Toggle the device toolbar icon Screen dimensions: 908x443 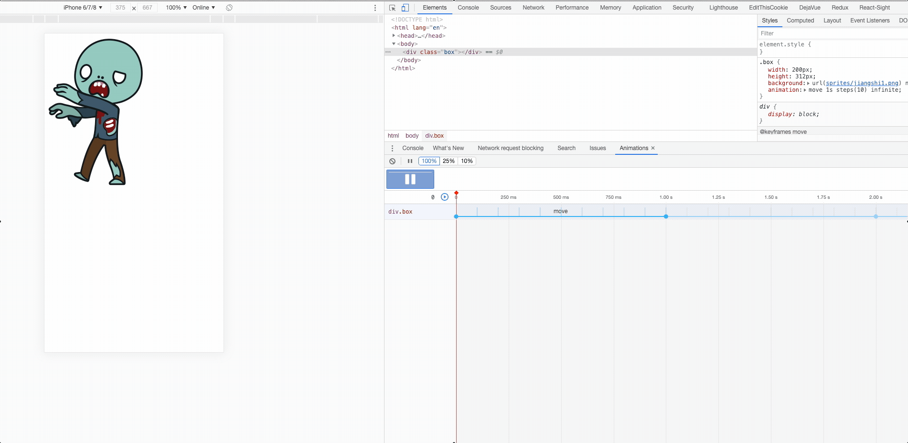point(405,8)
